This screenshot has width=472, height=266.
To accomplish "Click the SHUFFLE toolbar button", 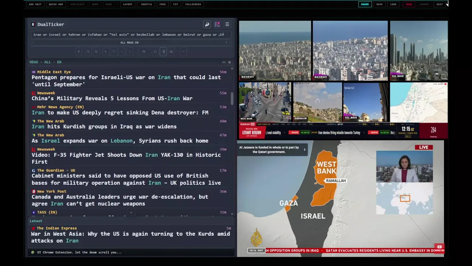I will [146, 4].
